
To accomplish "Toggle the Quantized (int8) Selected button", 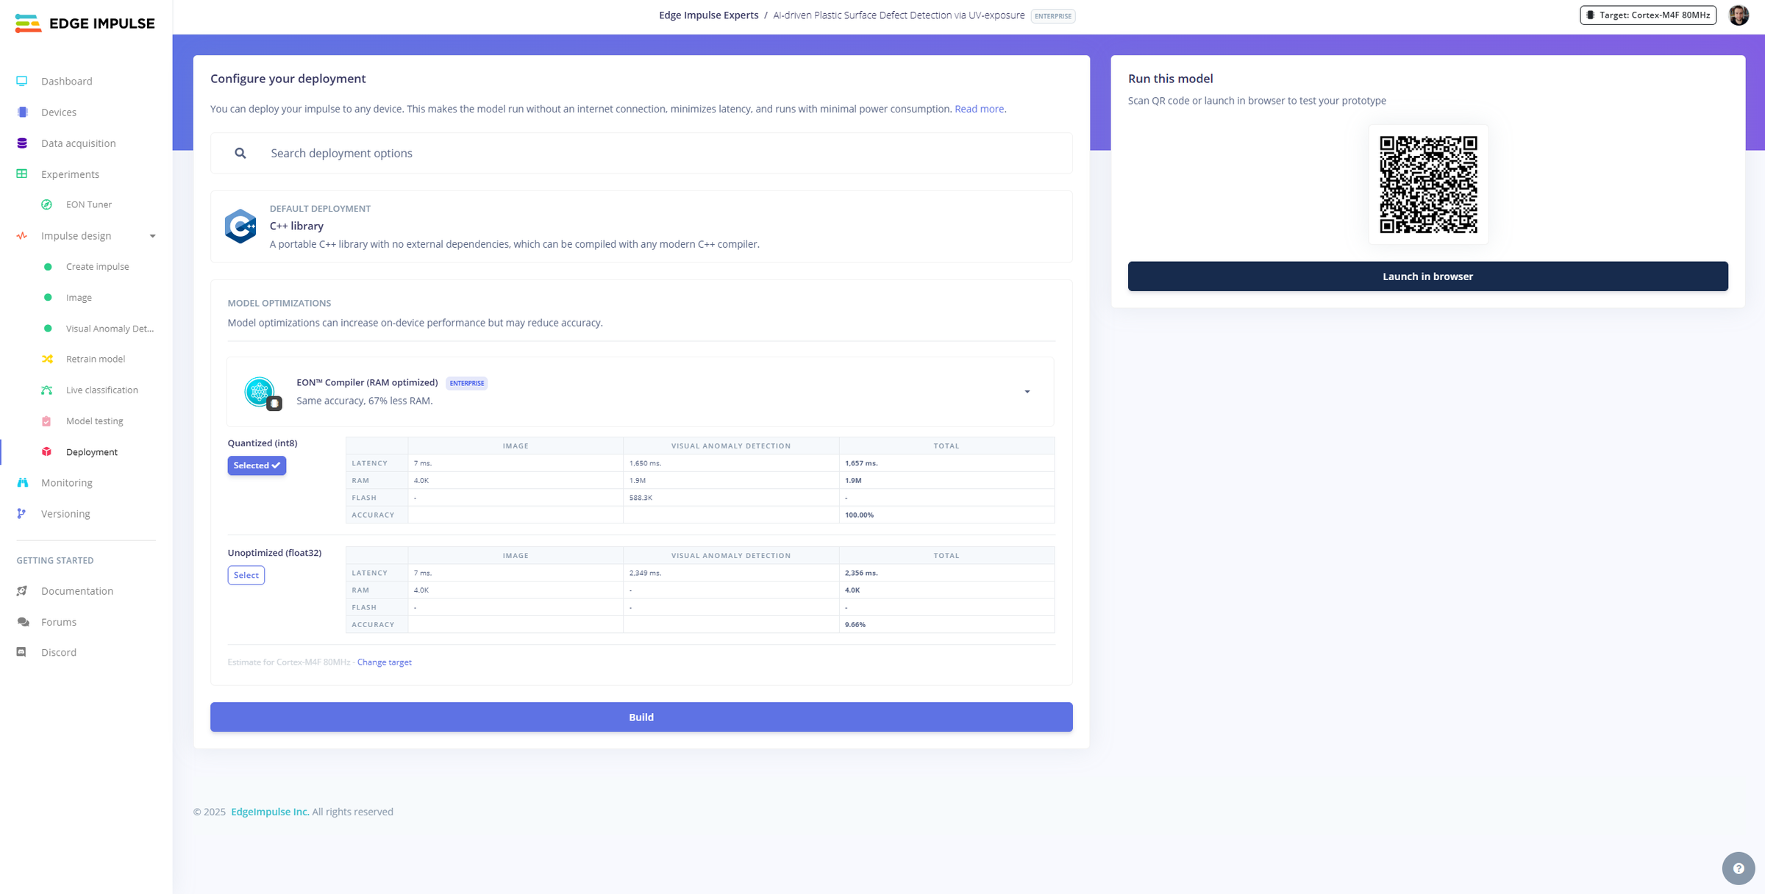I will click(x=257, y=465).
